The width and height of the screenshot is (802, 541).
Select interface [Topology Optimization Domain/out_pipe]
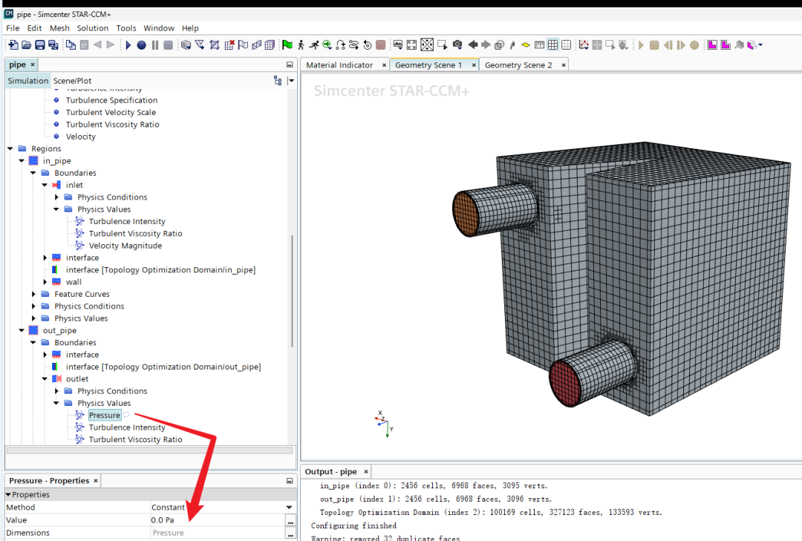pos(163,367)
